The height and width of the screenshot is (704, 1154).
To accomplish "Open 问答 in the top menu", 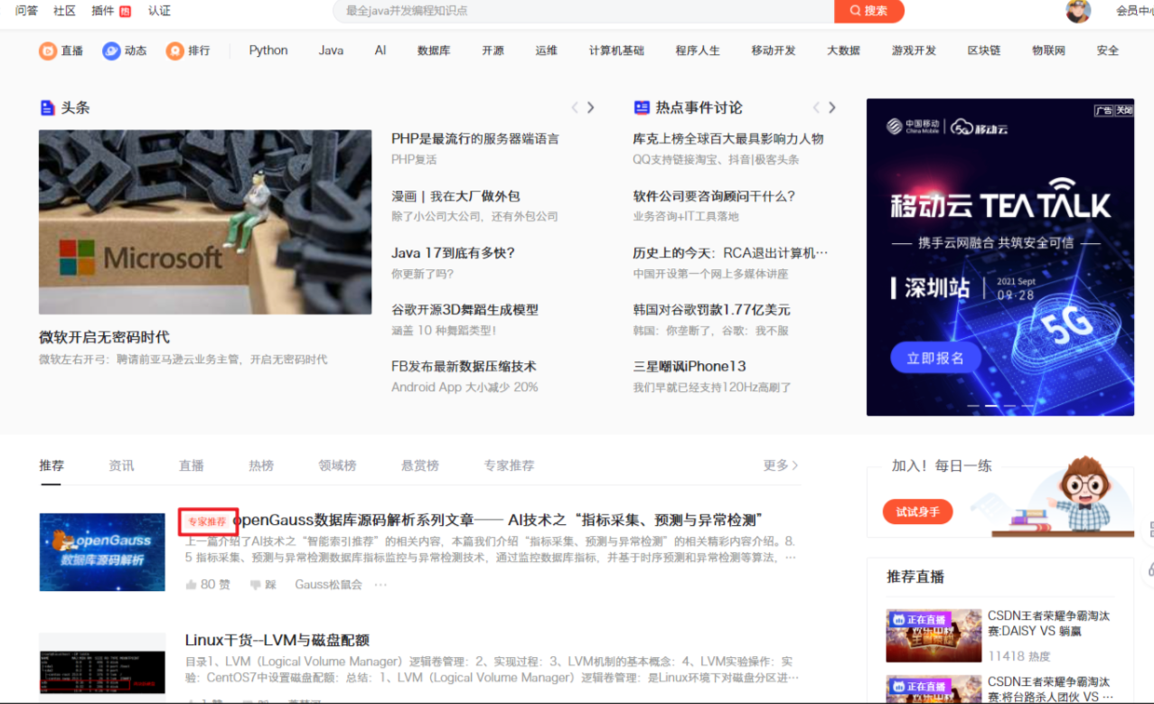I will 27,11.
